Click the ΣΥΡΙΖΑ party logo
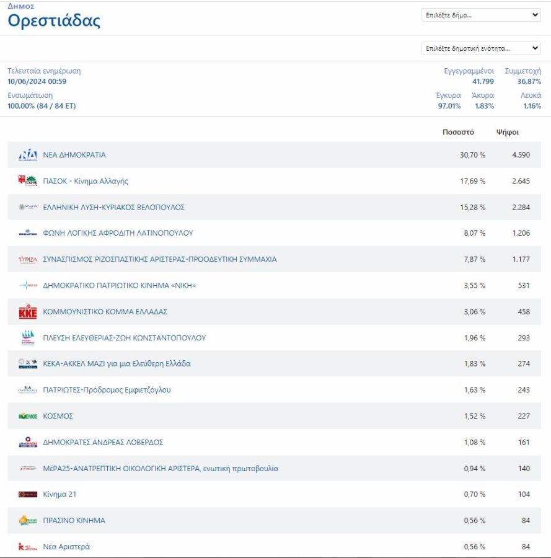The image size is (551, 558). 28,260
